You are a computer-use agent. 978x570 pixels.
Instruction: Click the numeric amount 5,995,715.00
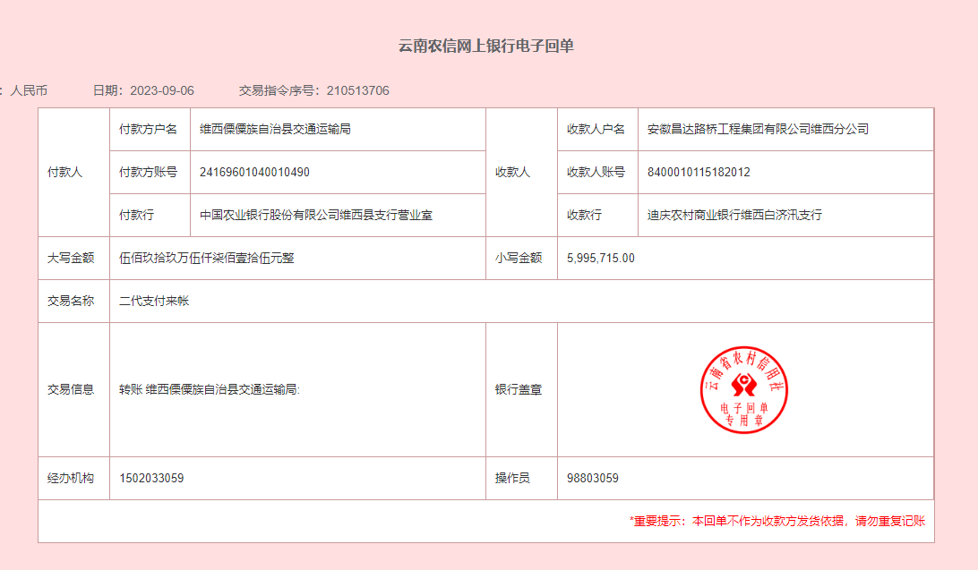click(x=601, y=258)
